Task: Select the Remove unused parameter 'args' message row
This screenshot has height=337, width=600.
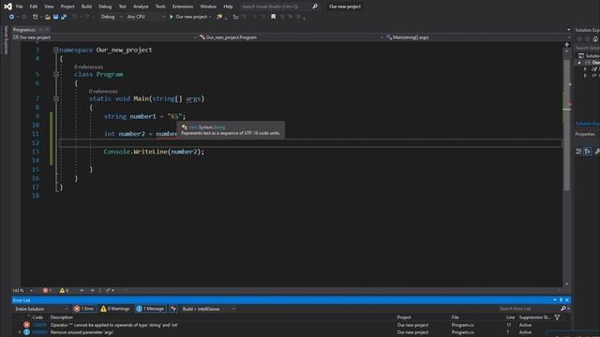Action: (x=291, y=332)
